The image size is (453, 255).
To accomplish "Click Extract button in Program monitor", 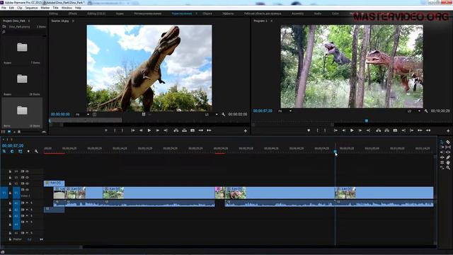I will pyautogui.click(x=386, y=130).
